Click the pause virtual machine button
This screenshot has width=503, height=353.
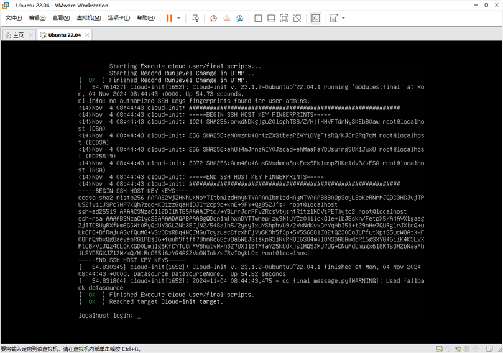[x=169, y=18]
